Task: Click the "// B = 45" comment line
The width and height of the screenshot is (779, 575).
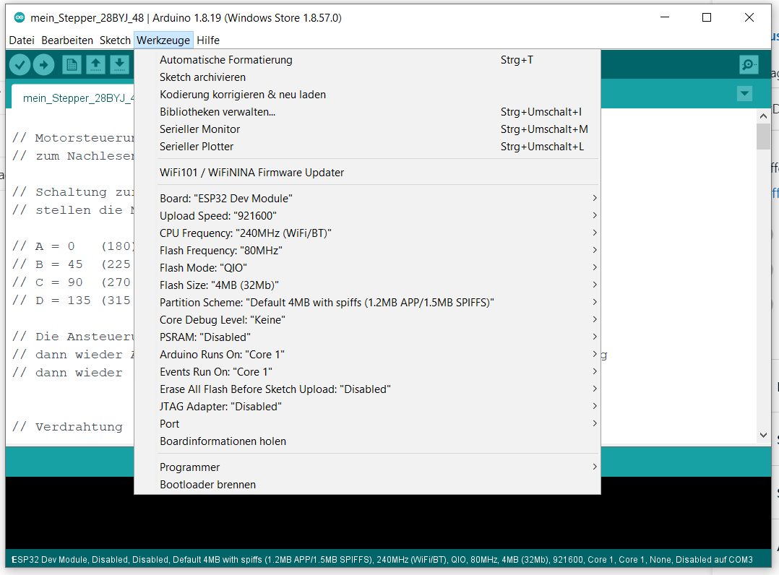Action: pyautogui.click(x=72, y=264)
